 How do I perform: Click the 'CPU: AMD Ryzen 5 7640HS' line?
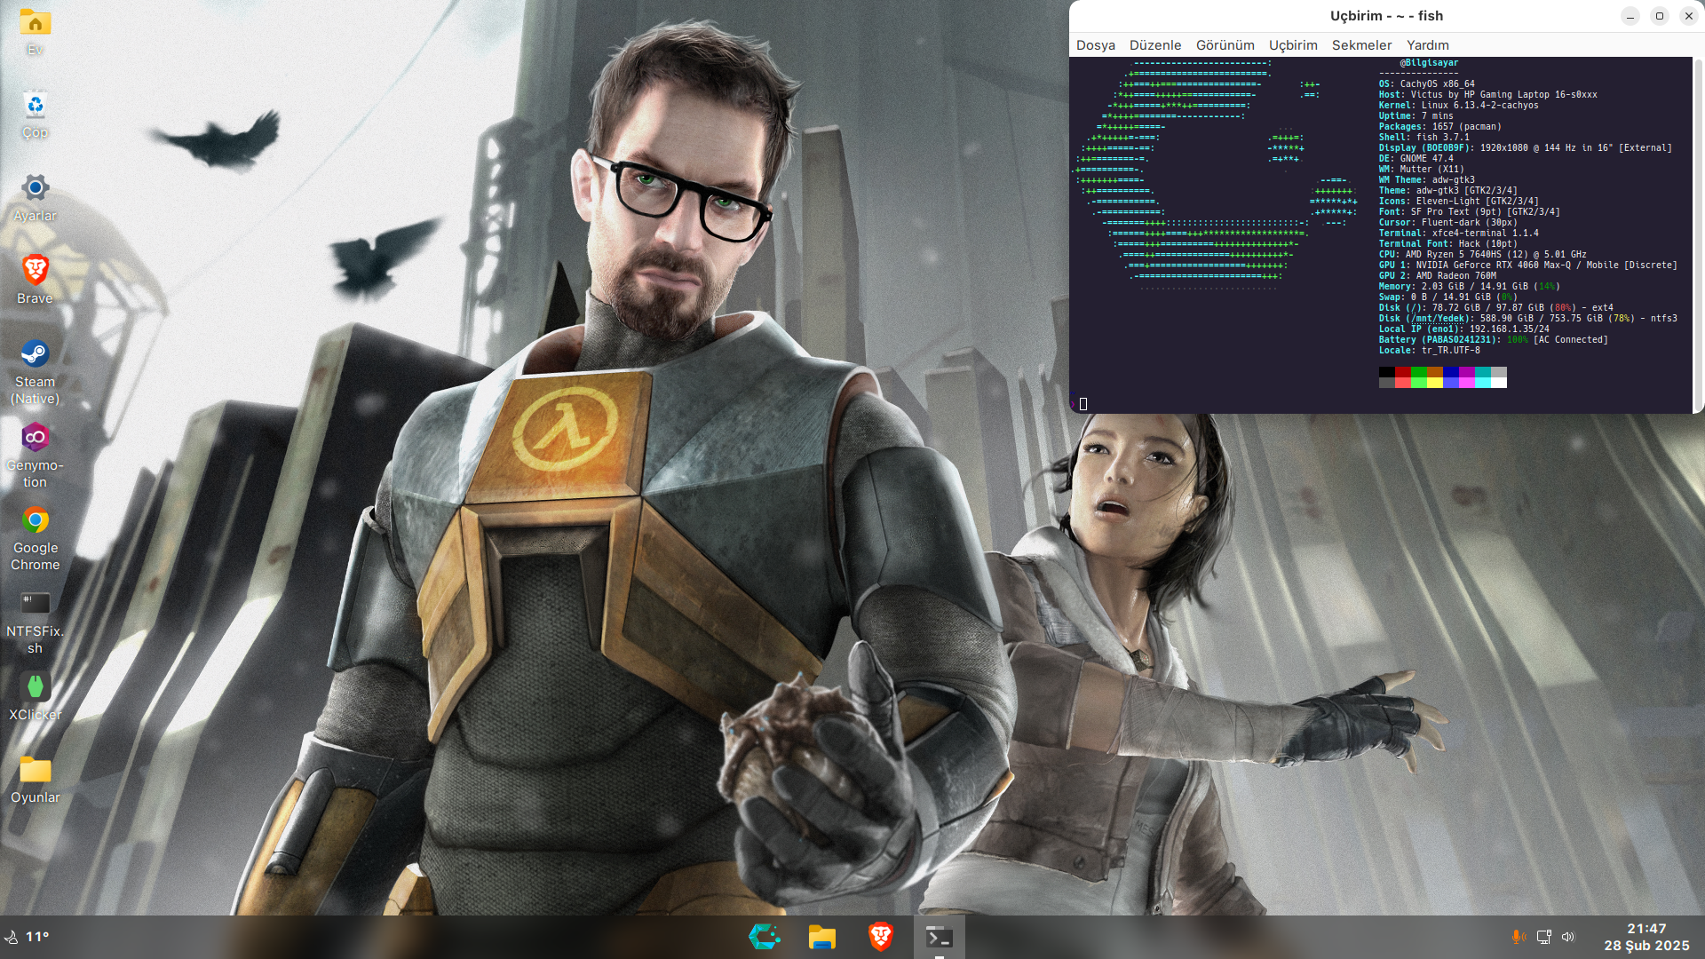coord(1483,255)
